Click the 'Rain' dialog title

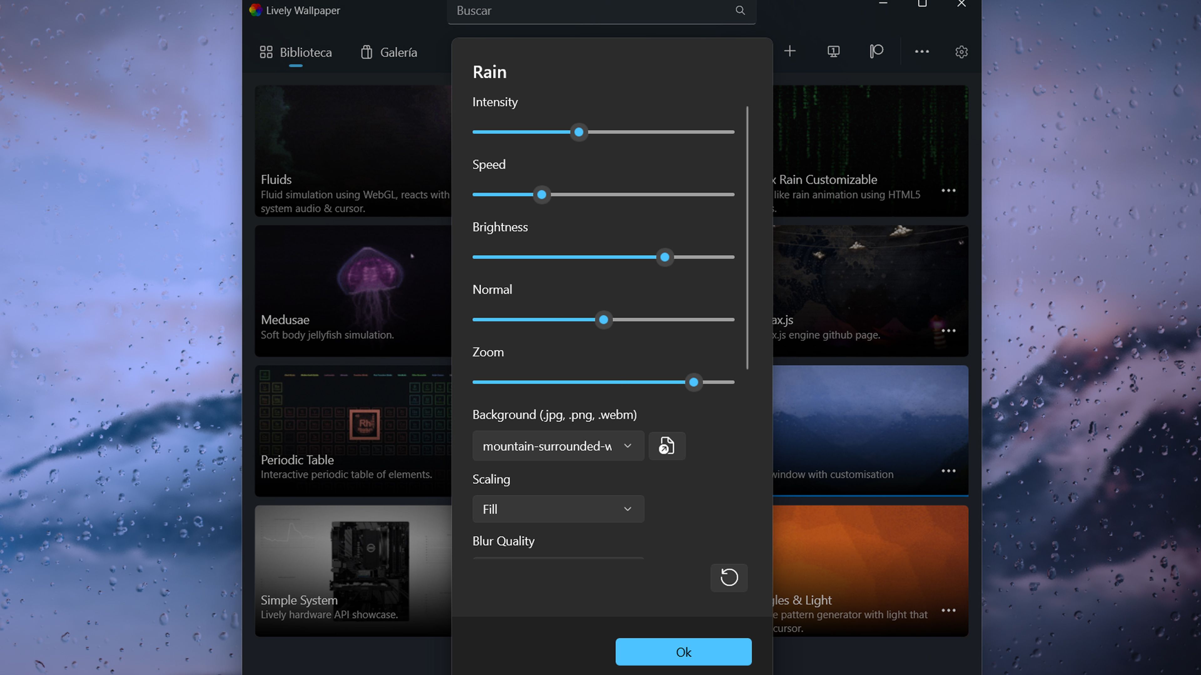point(489,72)
